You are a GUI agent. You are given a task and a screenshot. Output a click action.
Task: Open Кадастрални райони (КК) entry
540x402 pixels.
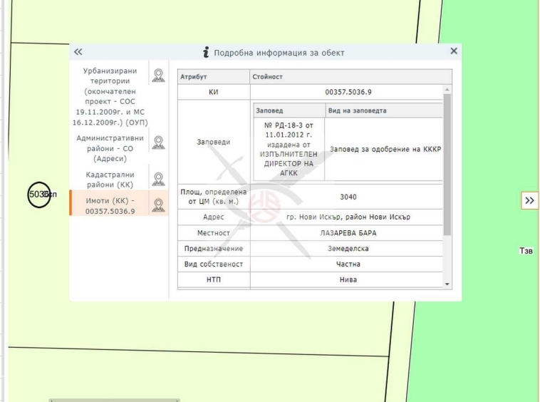[x=109, y=179]
